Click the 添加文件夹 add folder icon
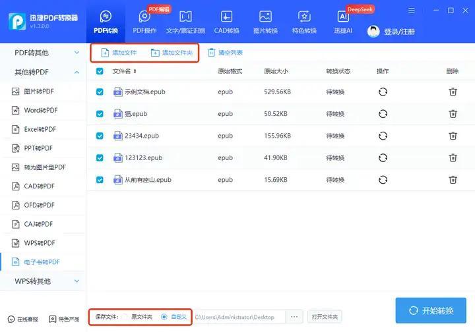This screenshot has height=332, width=475. pyautogui.click(x=155, y=53)
